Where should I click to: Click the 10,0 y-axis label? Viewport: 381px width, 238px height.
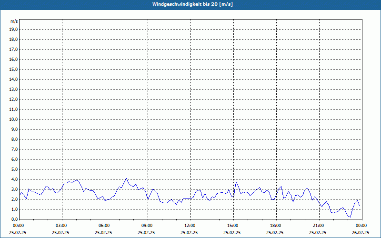click(13, 119)
